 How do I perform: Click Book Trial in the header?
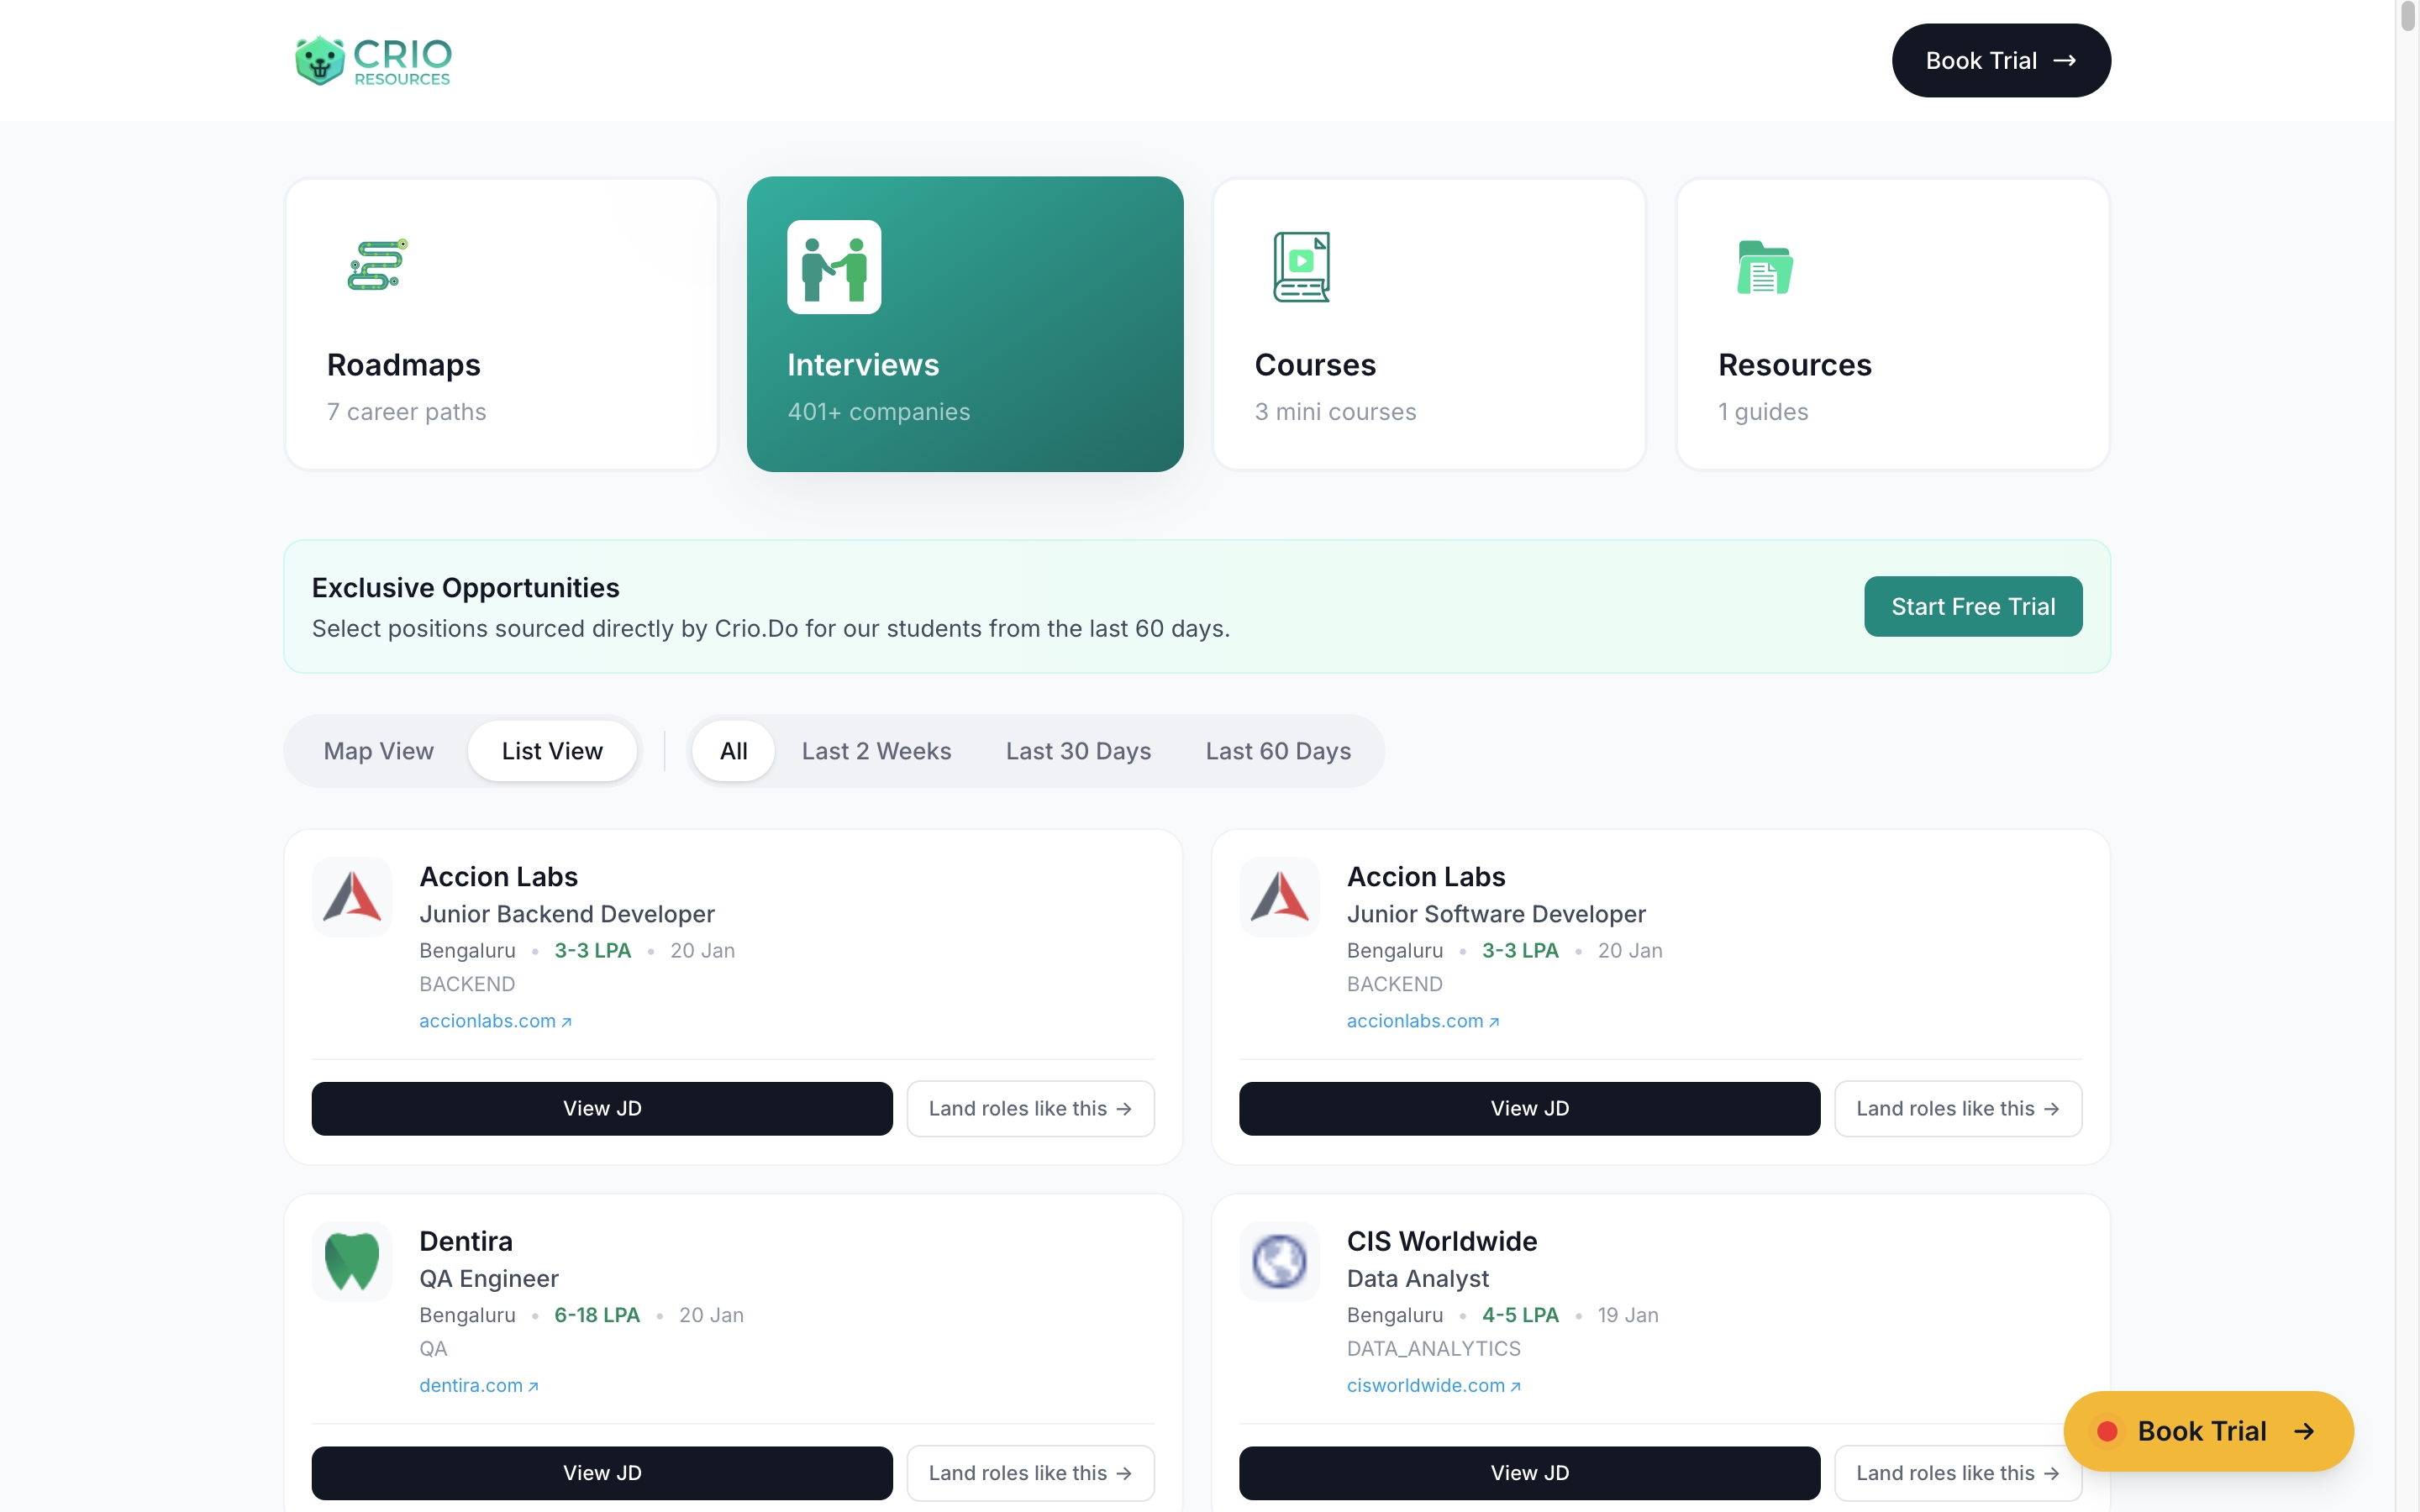(x=2000, y=61)
